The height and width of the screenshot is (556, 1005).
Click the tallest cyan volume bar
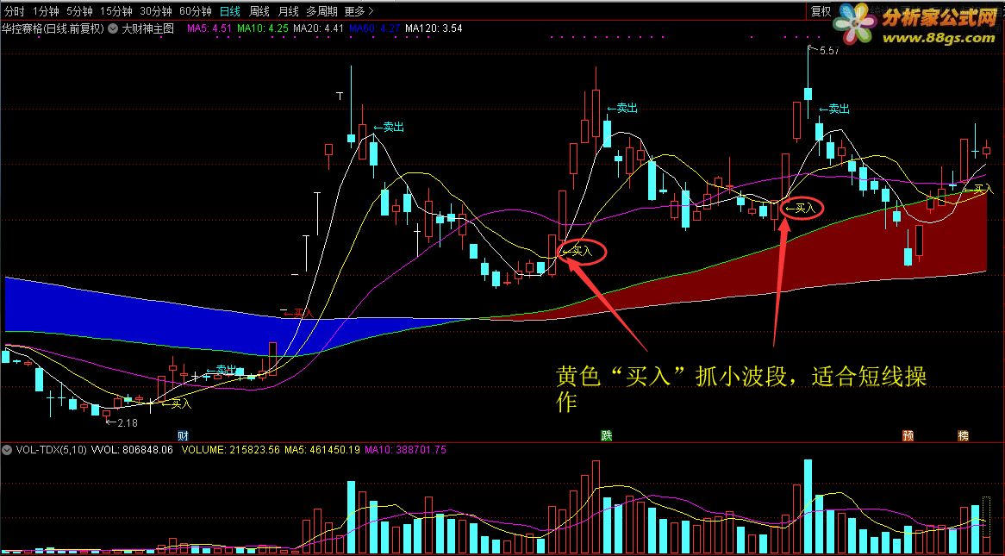pos(808,507)
